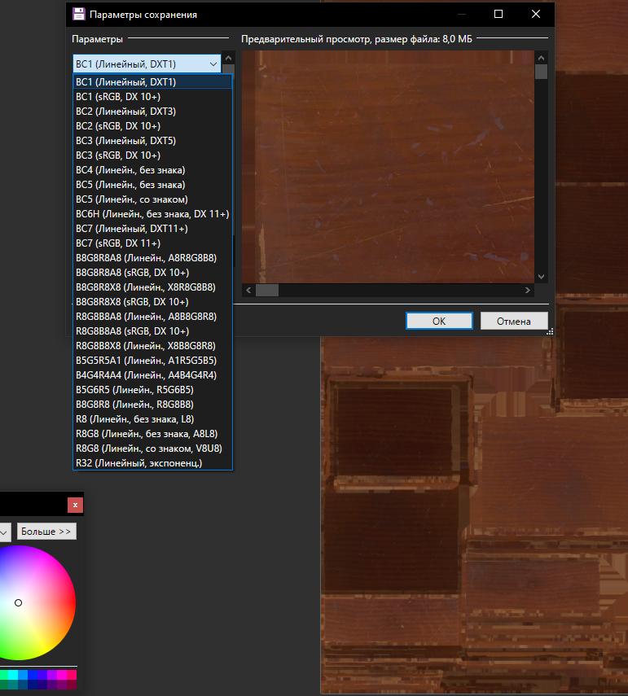This screenshot has height=696, width=628.
Task: Close the Параметры сохранения dialog
Action: (x=535, y=14)
